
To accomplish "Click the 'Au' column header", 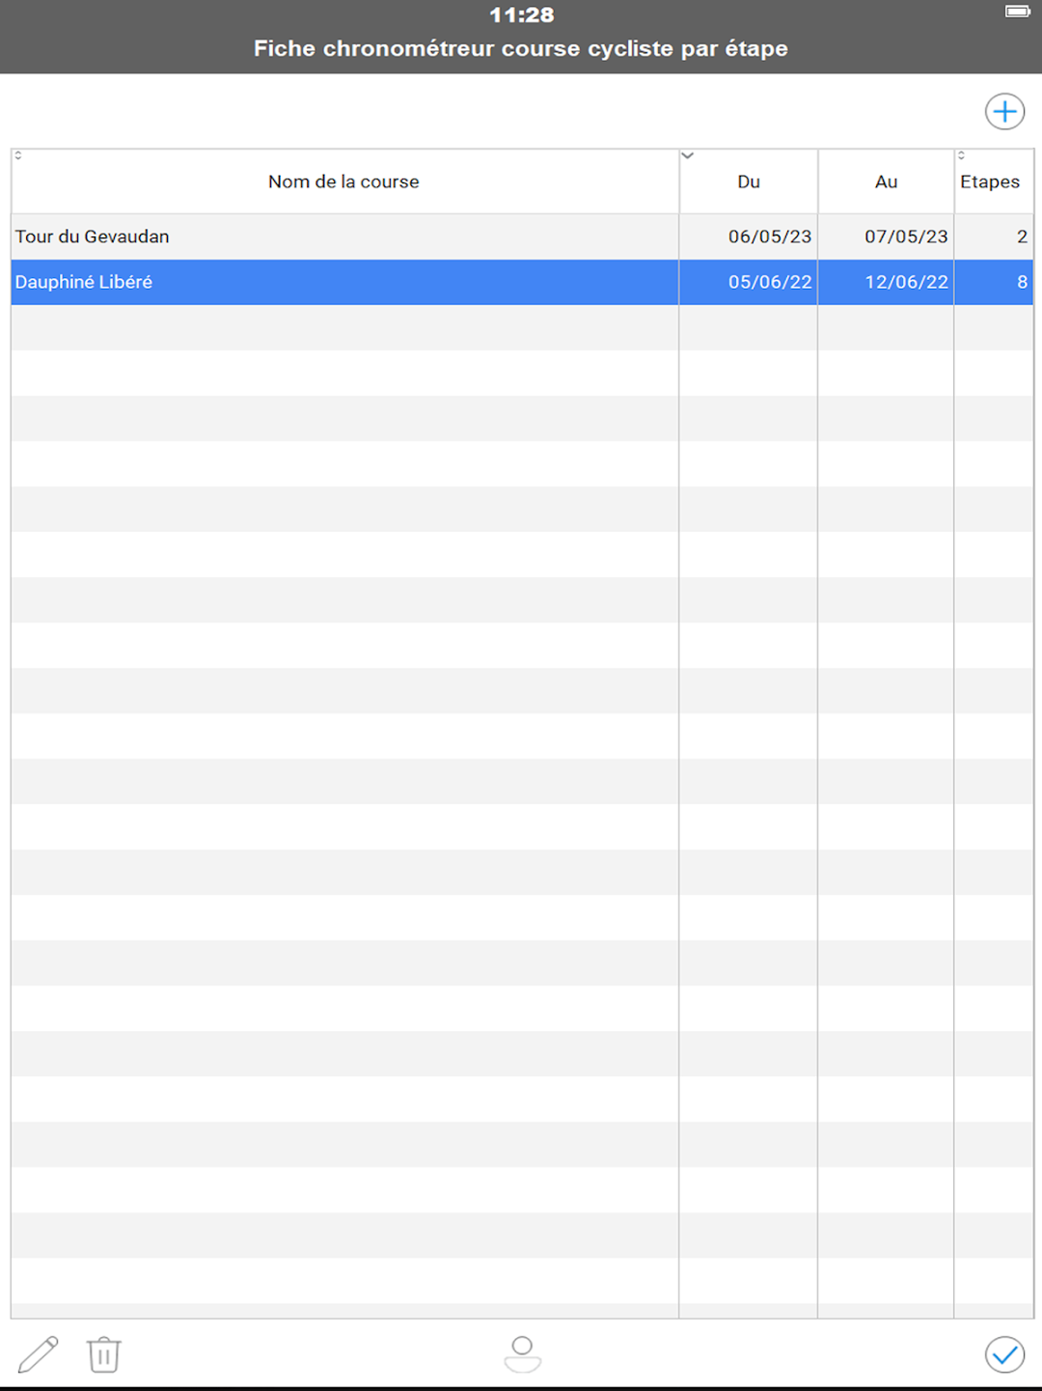I will coord(886,181).
